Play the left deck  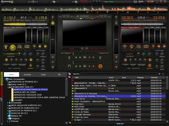pyautogui.click(x=13, y=48)
